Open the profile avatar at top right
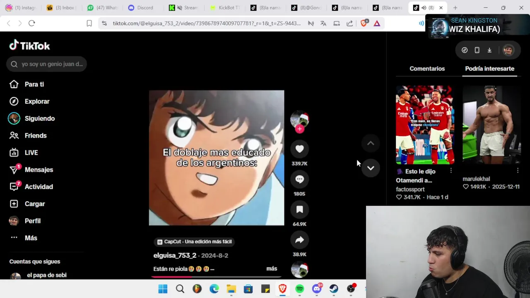Image resolution: width=530 pixels, height=298 pixels. coord(508,50)
